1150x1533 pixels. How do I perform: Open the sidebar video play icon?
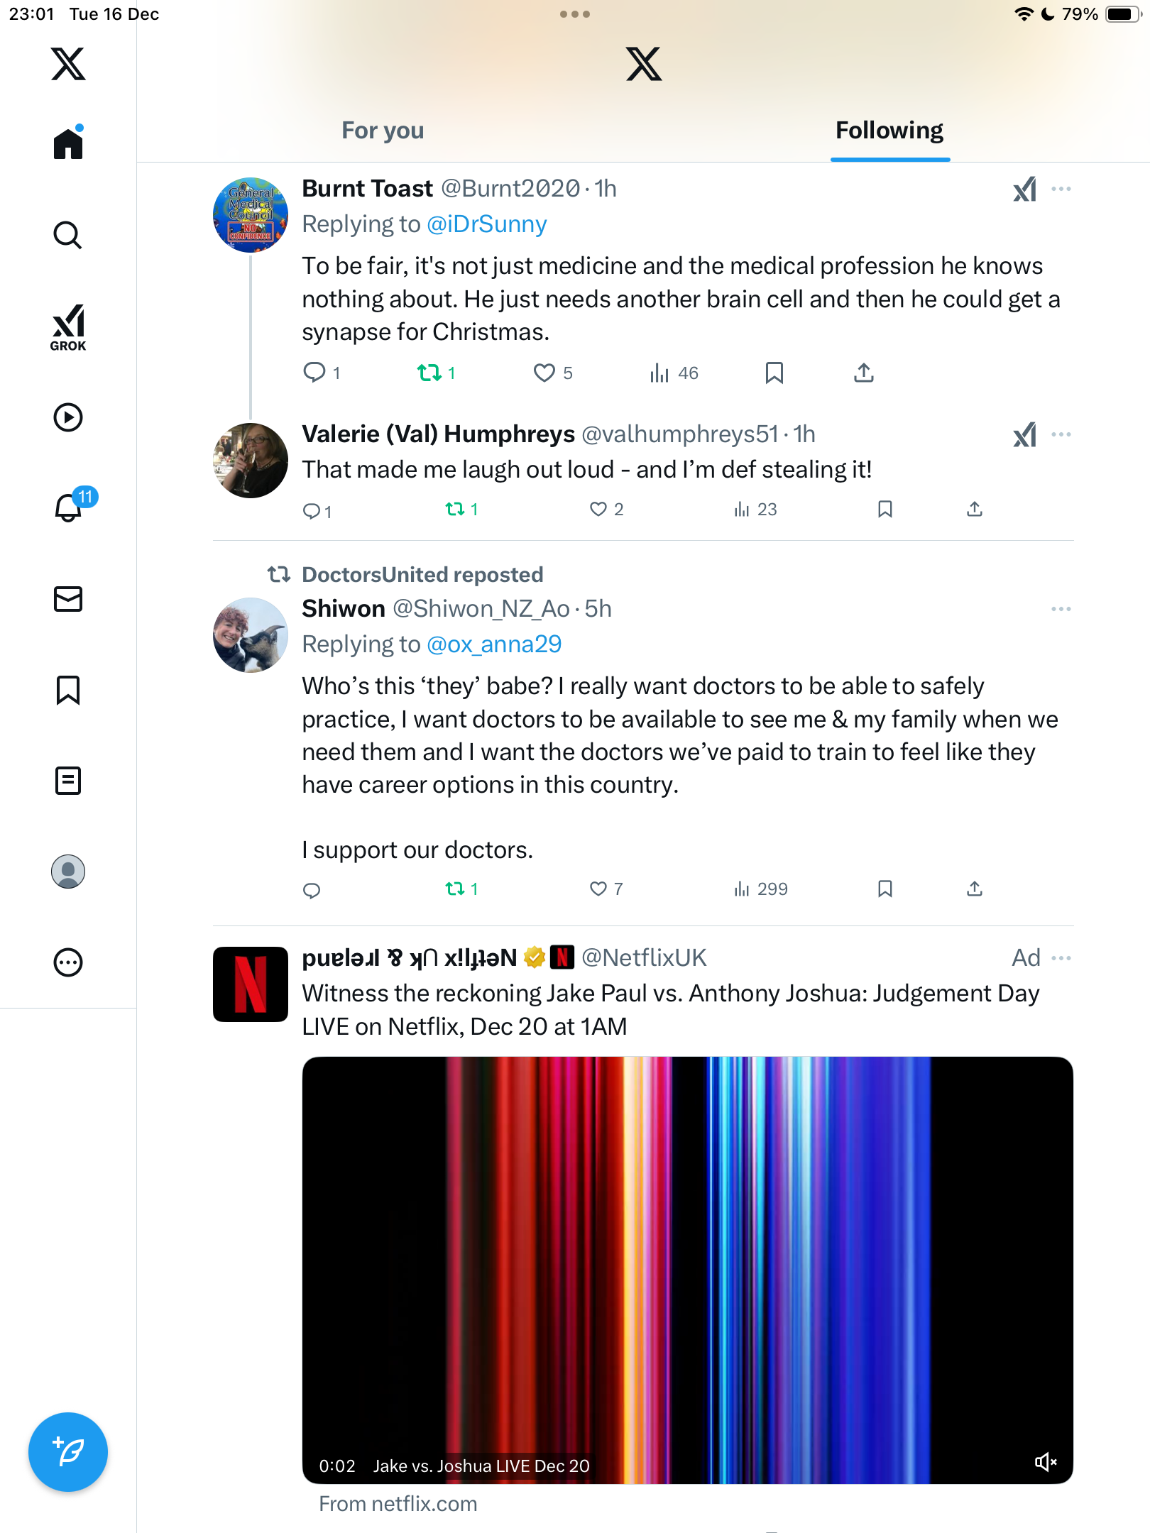click(x=68, y=417)
